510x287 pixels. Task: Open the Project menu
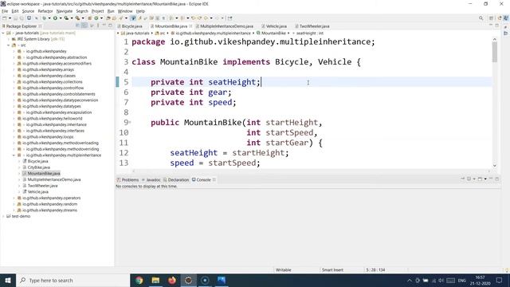tap(97, 11)
